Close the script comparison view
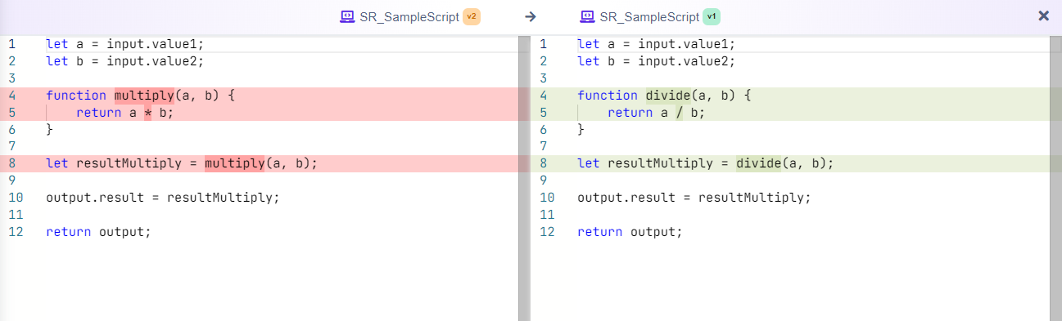The image size is (1062, 321). pyautogui.click(x=1044, y=16)
